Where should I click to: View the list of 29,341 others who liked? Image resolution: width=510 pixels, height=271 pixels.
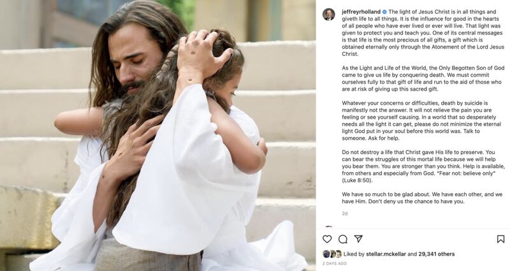point(437,254)
